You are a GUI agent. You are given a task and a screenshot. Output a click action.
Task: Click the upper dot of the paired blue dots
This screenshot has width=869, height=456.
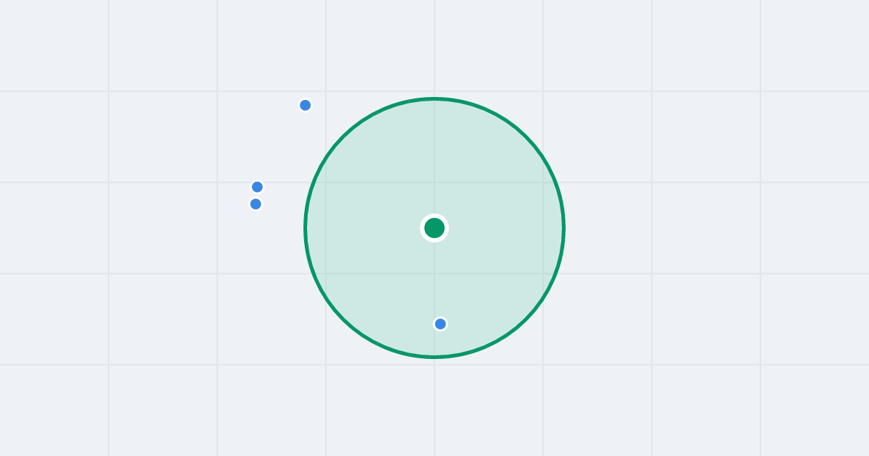257,187
